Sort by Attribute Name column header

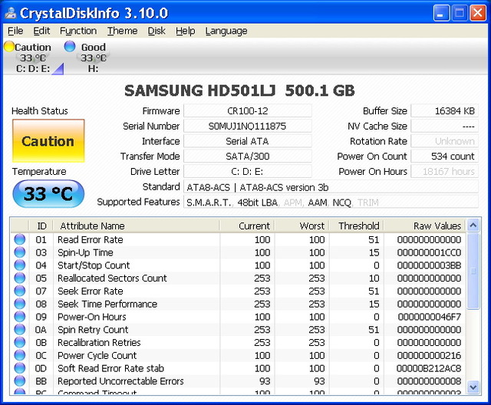coord(137,226)
